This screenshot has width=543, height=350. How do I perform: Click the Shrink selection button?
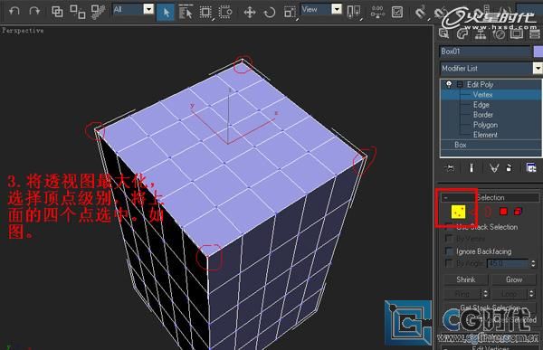click(466, 279)
